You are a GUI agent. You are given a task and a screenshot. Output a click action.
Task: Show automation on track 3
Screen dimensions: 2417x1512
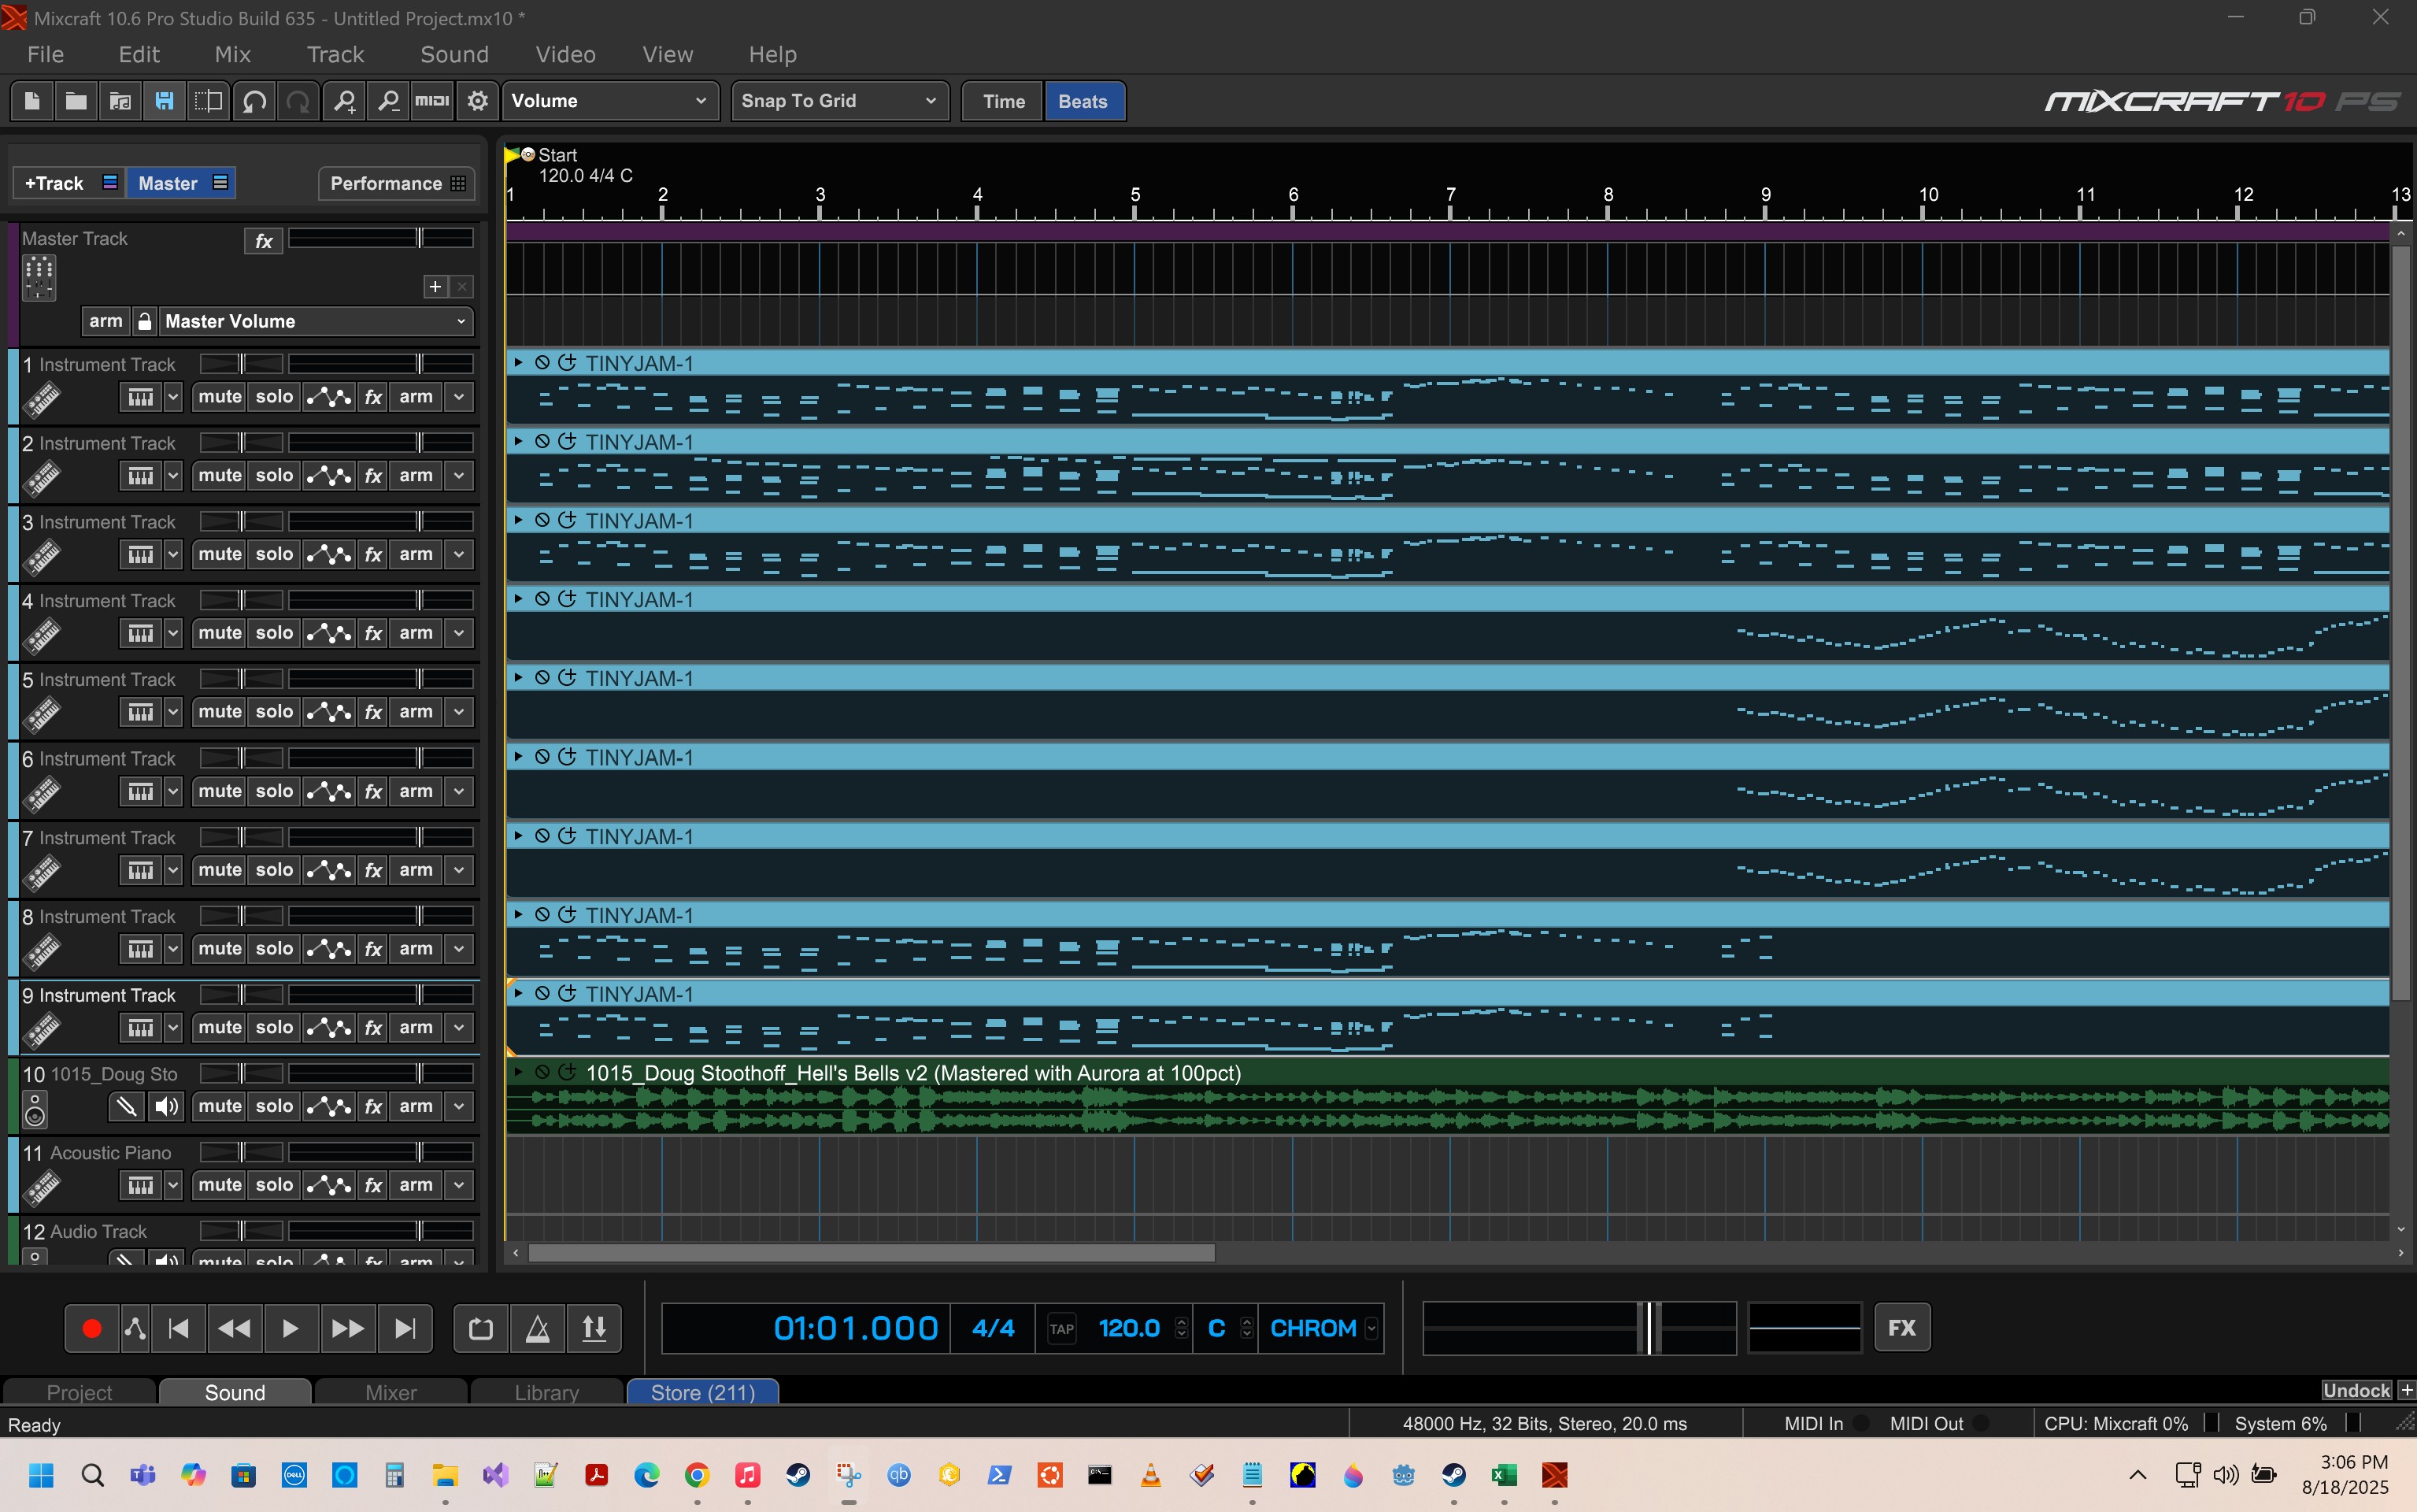coord(329,554)
